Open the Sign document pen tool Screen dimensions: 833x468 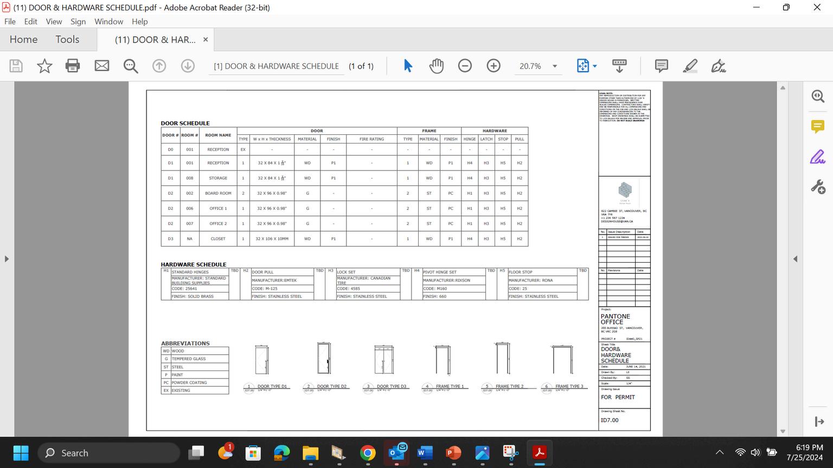719,66
